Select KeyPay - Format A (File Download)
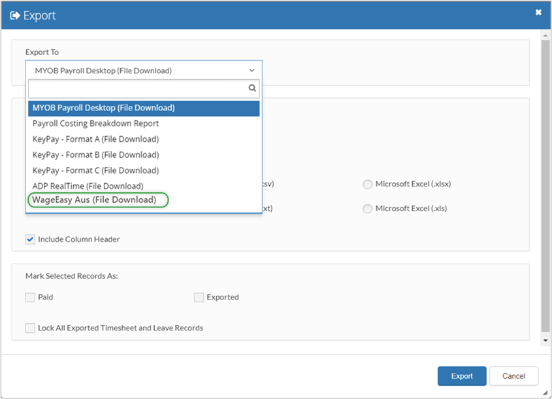Image resolution: width=552 pixels, height=399 pixels. (144, 139)
